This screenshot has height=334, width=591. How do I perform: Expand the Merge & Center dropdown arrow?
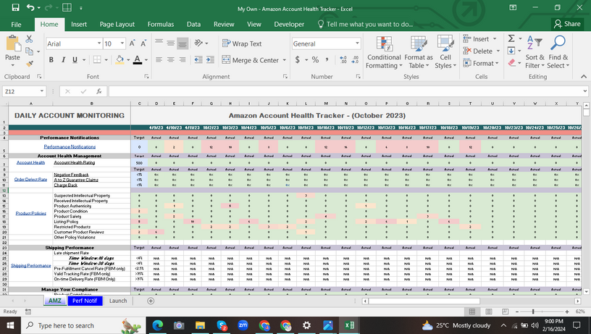pyautogui.click(x=284, y=60)
